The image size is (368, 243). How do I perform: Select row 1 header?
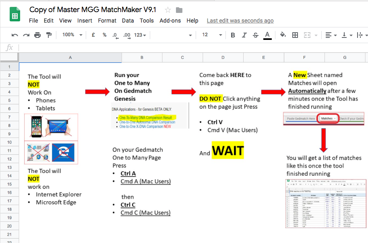9,67
